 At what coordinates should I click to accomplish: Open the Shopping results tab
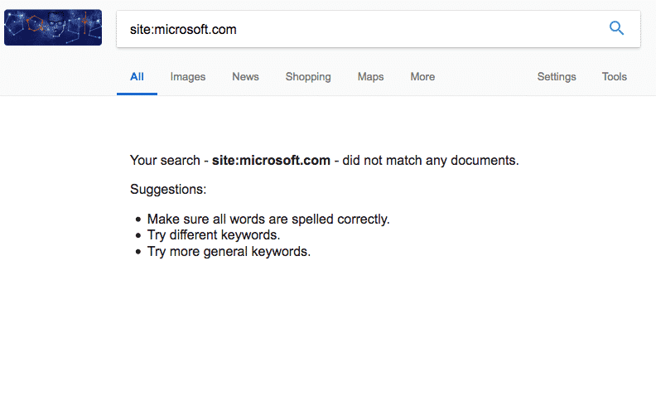tap(308, 77)
